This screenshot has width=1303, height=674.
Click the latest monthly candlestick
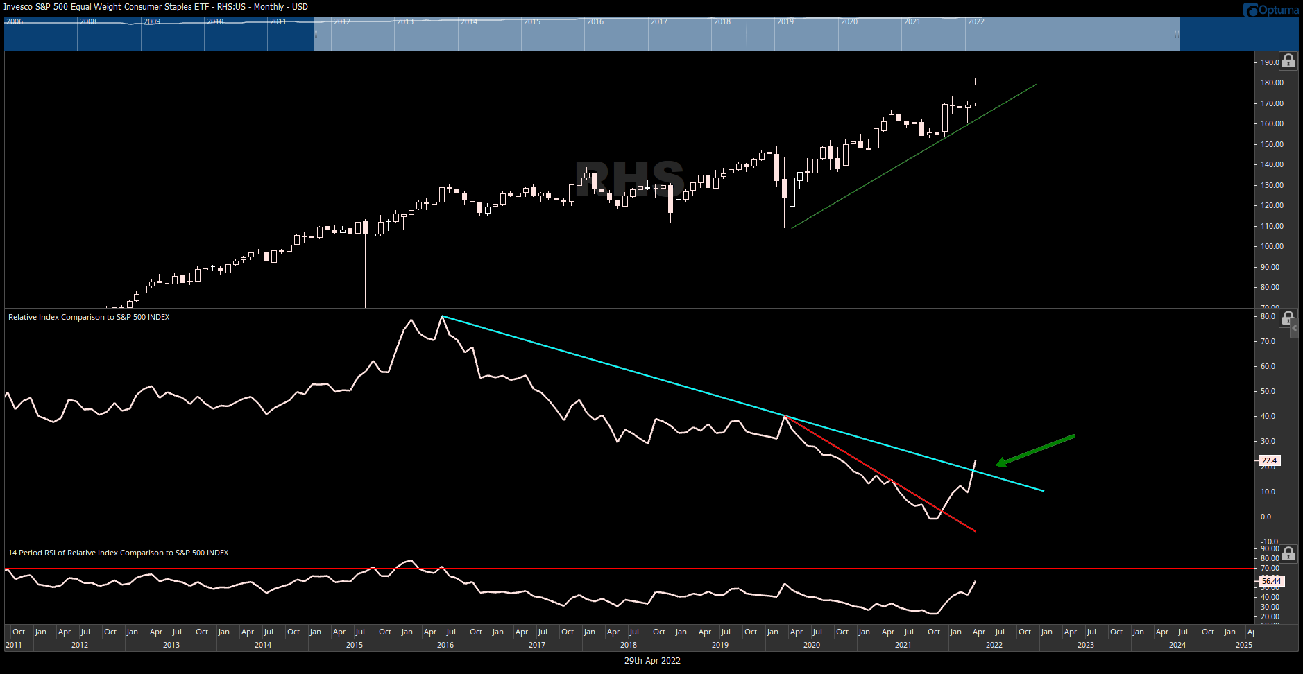click(976, 93)
